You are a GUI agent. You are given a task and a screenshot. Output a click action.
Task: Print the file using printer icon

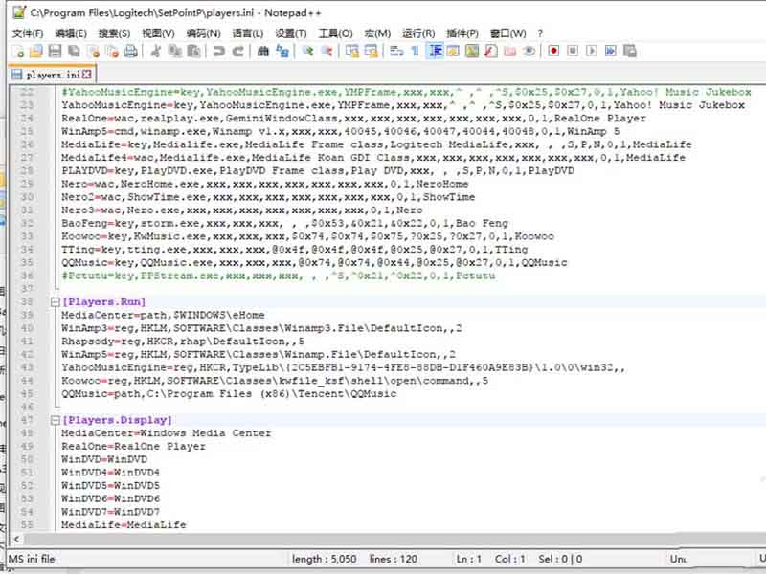click(x=130, y=52)
